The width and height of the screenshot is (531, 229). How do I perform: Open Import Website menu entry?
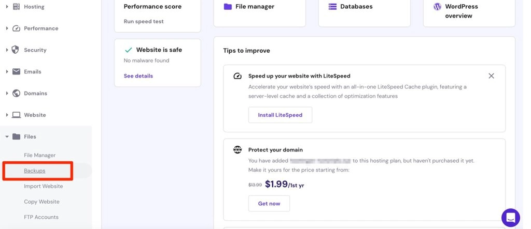[43, 186]
